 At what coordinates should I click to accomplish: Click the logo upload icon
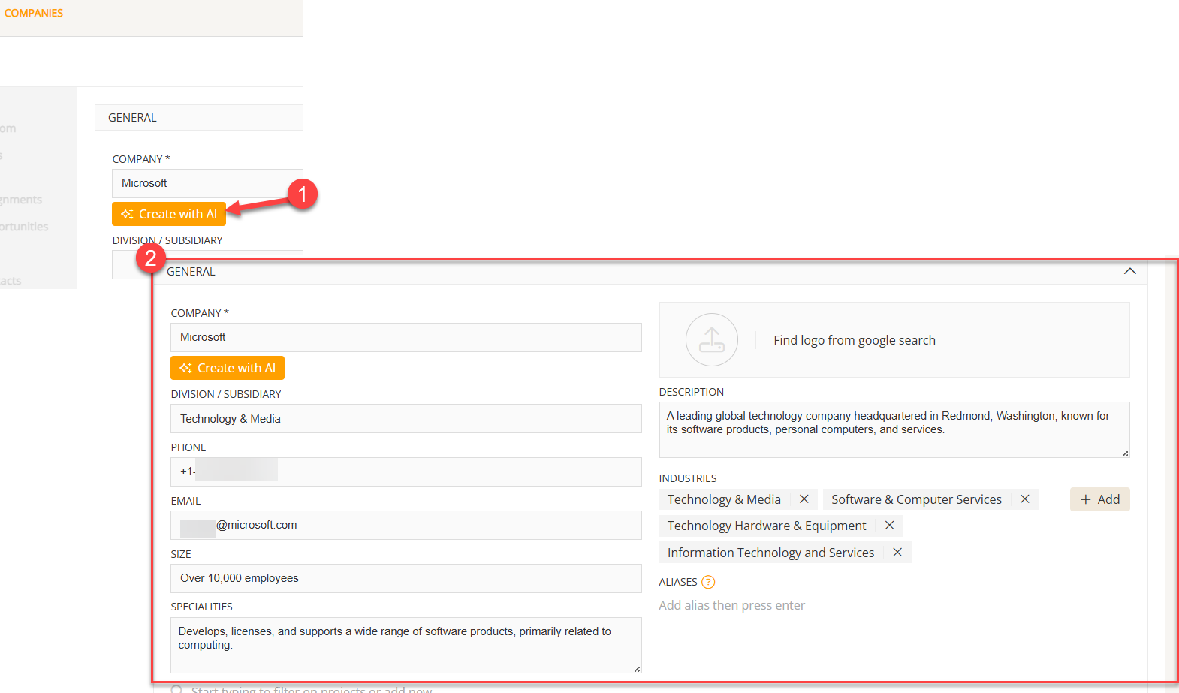[711, 340]
